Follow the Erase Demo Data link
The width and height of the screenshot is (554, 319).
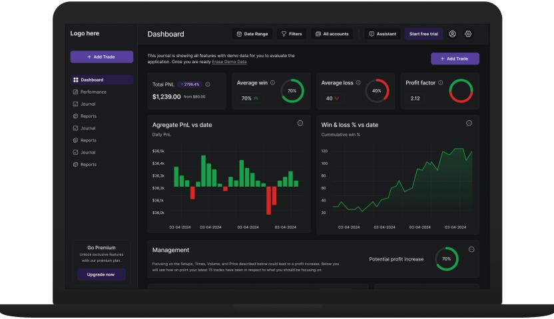229,62
